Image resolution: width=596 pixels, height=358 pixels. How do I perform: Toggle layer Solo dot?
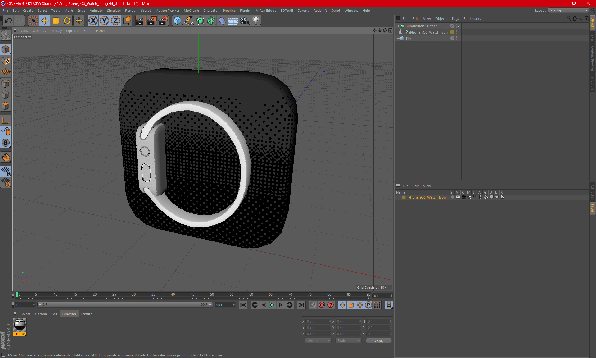coord(452,197)
